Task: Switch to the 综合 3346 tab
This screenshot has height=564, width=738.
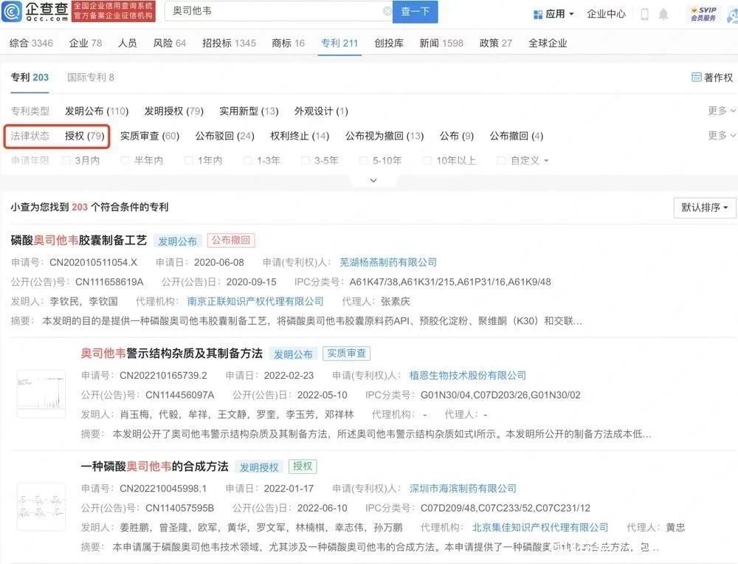Action: (31, 44)
